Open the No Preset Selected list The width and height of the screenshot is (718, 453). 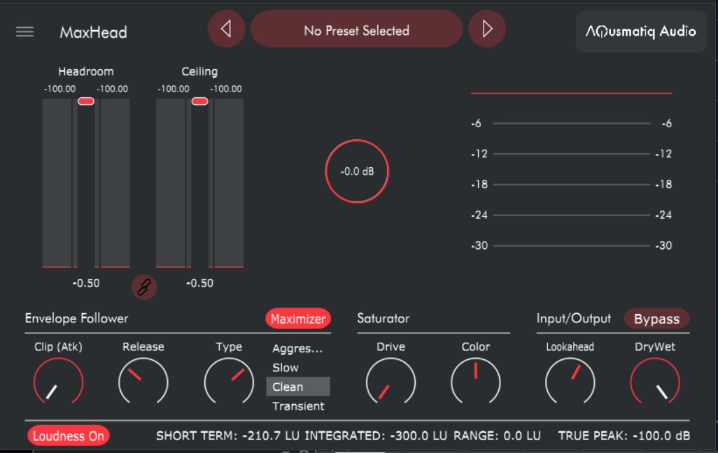click(357, 29)
